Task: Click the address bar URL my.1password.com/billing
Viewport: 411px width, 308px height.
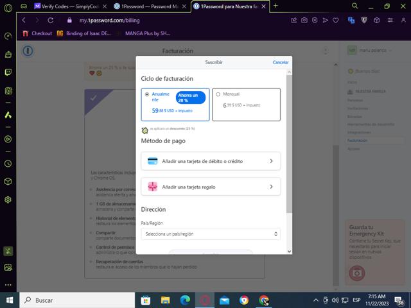Action: [x=110, y=20]
